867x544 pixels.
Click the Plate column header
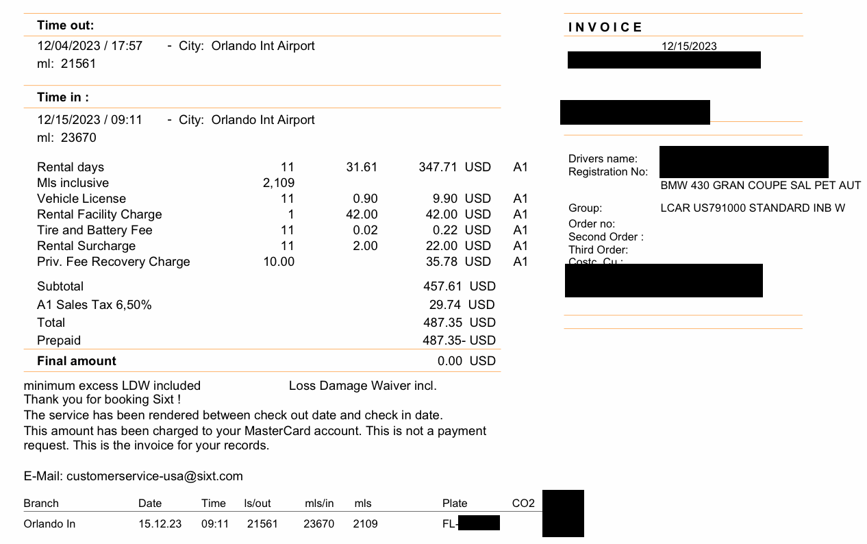coord(455,504)
